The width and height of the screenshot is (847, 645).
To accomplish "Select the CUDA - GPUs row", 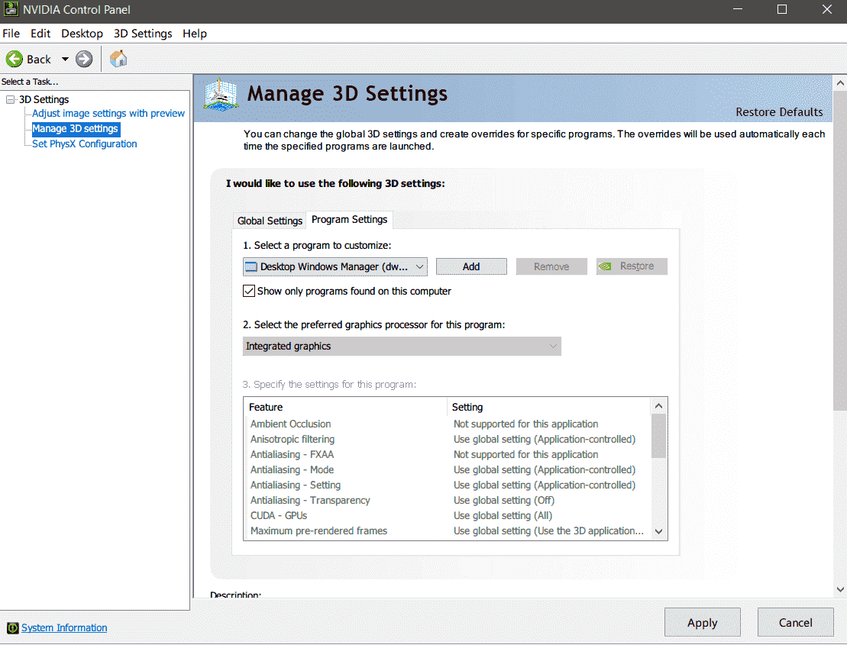I will (x=448, y=515).
